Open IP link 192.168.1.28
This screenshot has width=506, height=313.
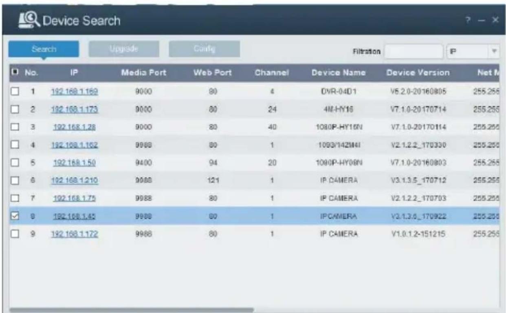(x=74, y=128)
